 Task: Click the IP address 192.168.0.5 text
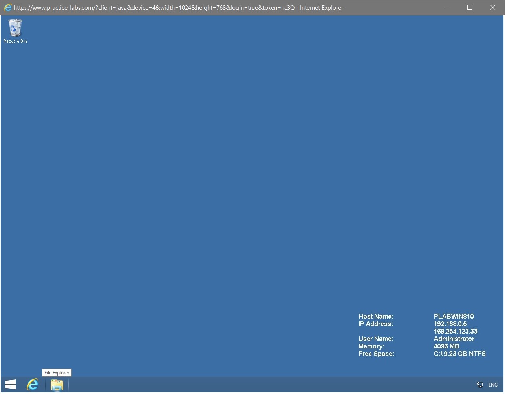point(450,324)
